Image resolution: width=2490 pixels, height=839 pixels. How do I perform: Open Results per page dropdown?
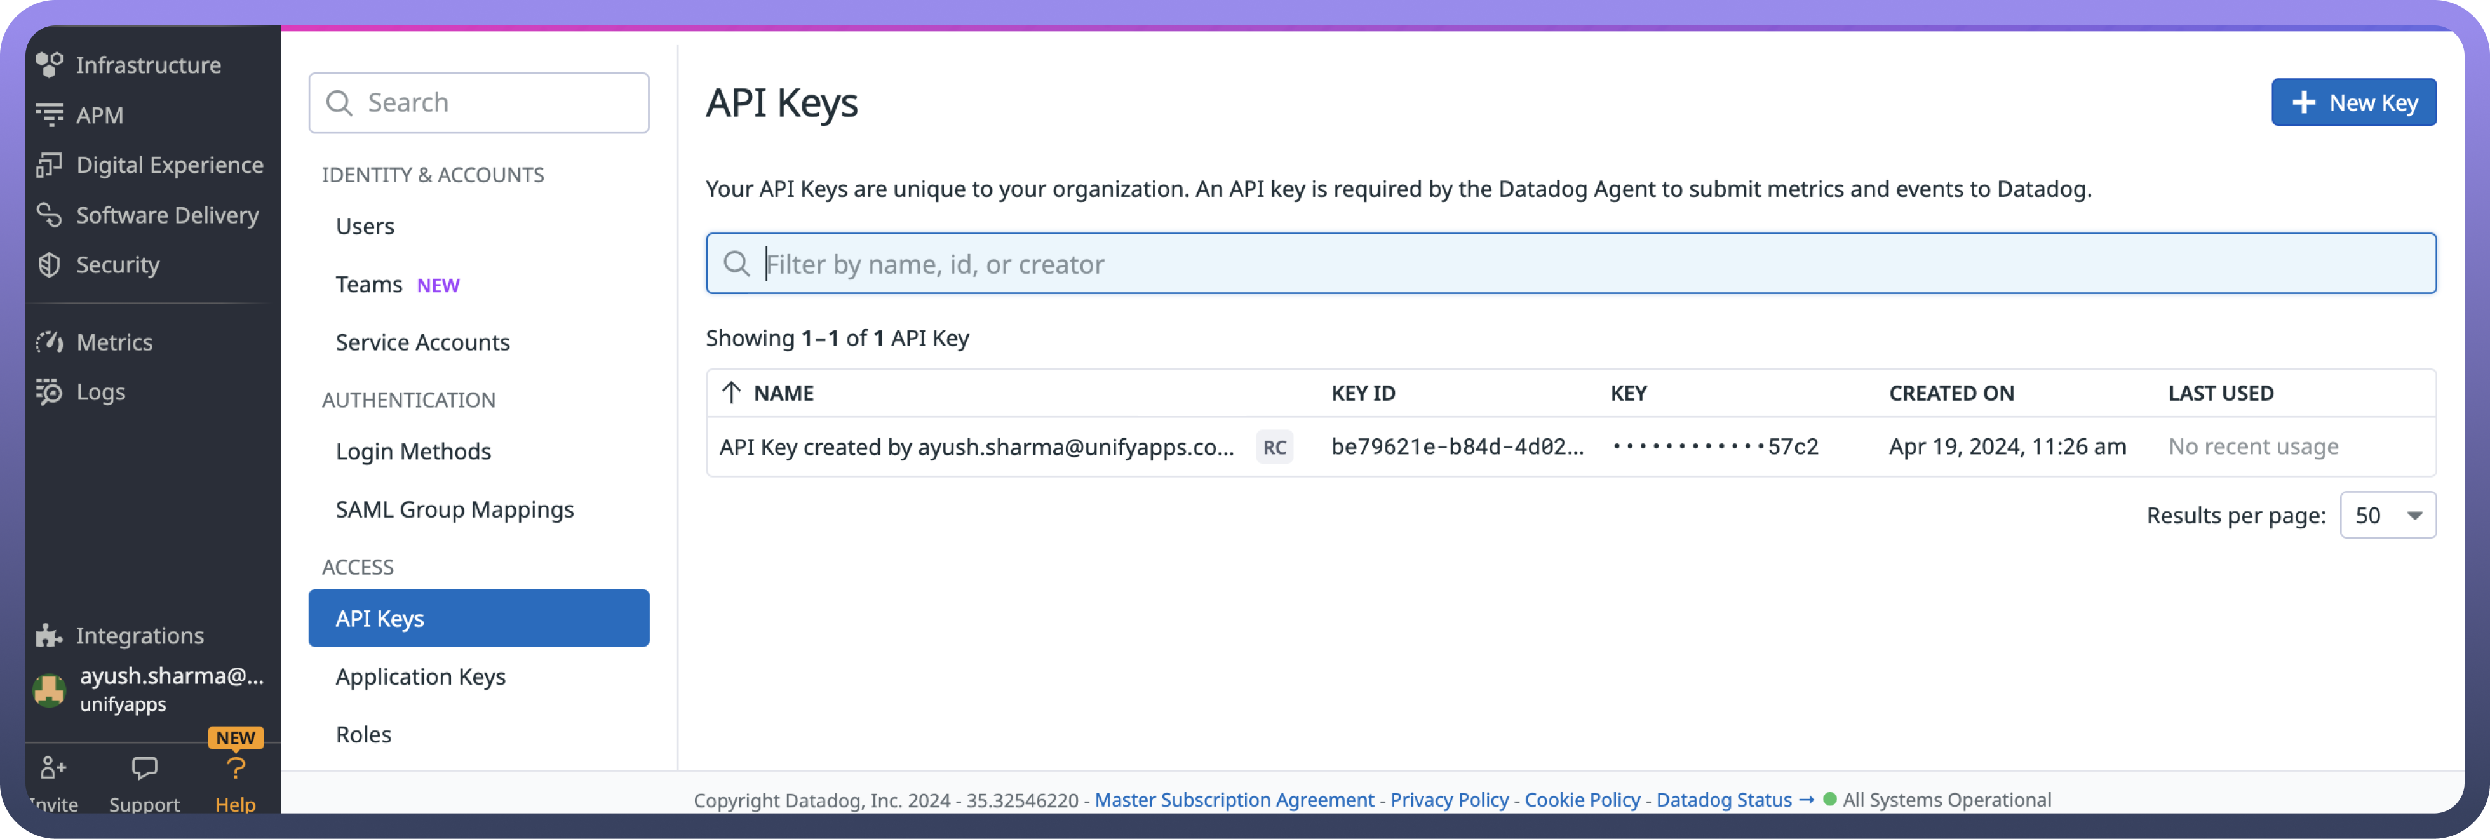tap(2386, 515)
